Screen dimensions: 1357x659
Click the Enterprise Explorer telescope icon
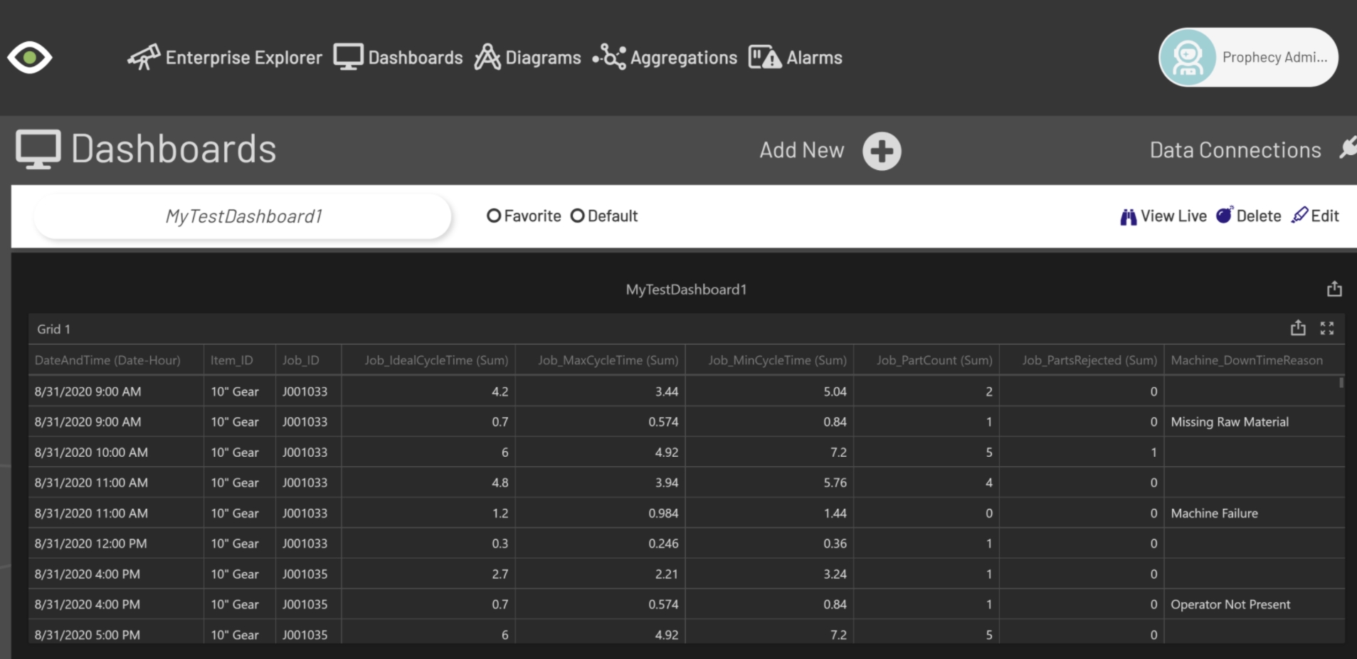[x=144, y=57]
